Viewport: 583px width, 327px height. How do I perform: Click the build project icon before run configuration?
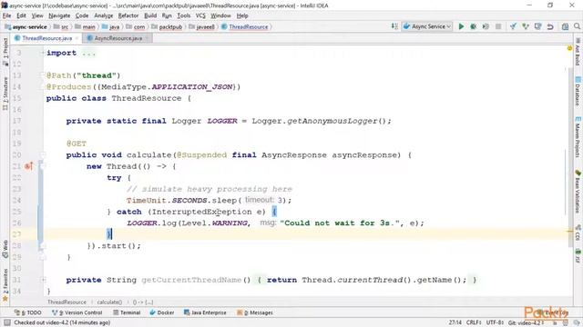click(x=394, y=26)
